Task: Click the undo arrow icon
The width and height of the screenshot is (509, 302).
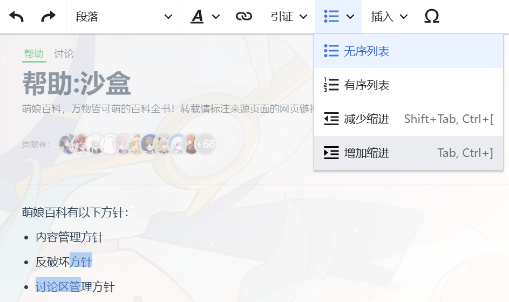Action: [16, 16]
